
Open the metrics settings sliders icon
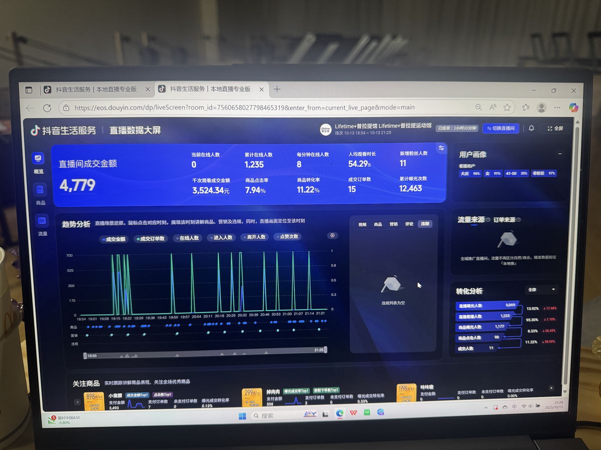(x=441, y=148)
